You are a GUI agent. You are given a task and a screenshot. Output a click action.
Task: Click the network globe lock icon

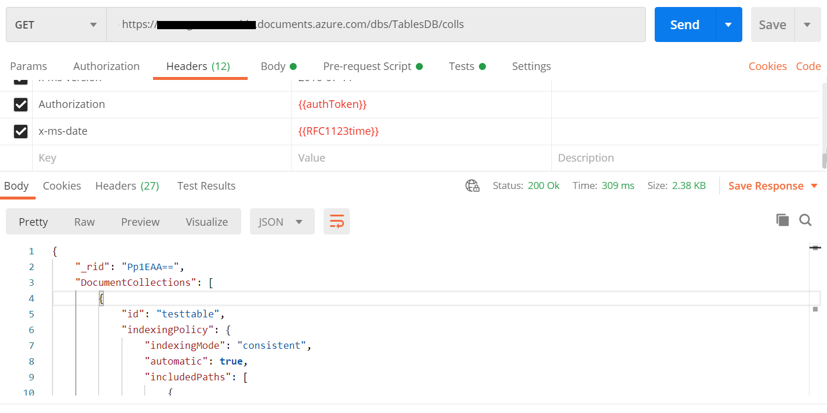point(472,185)
